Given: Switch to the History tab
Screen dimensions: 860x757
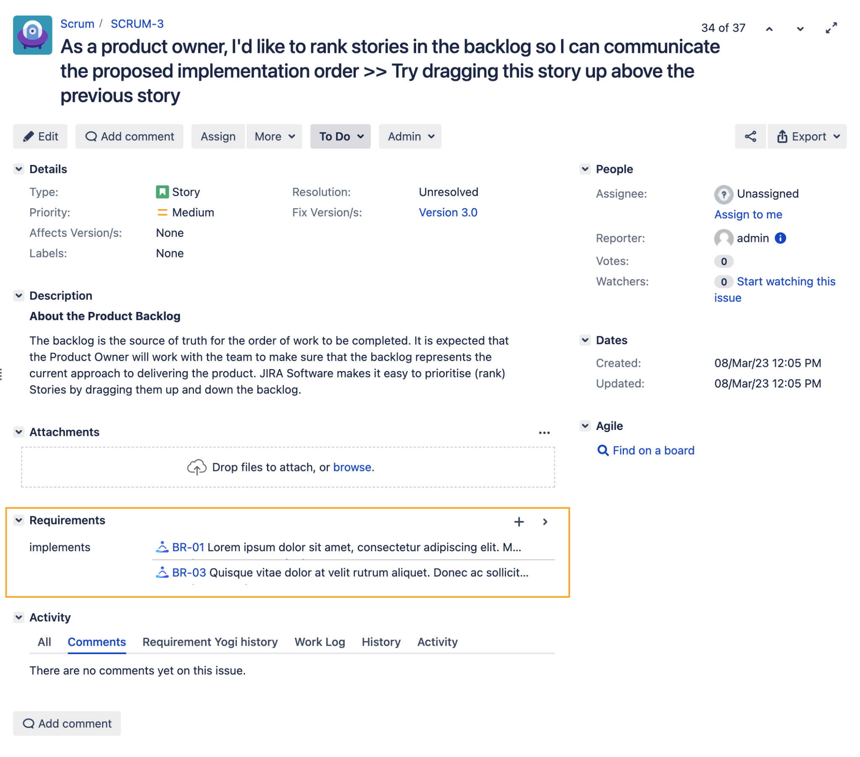Looking at the screenshot, I should [380, 642].
